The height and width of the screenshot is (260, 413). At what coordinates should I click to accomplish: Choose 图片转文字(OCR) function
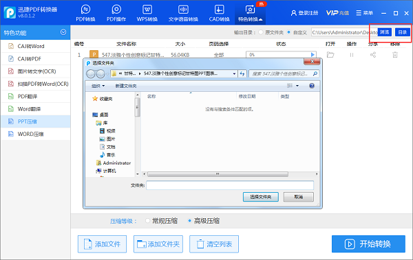[36, 71]
